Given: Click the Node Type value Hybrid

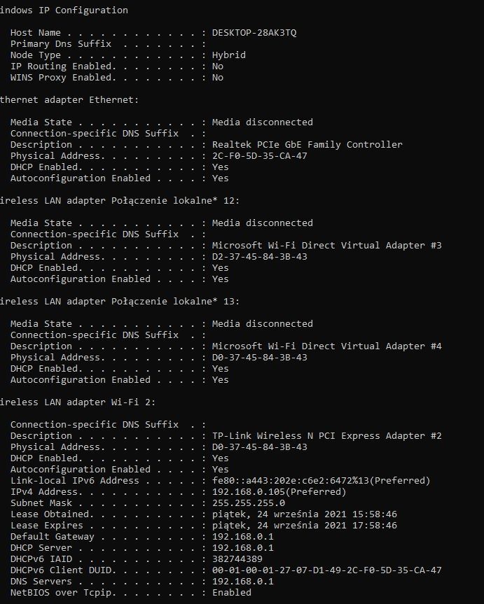Looking at the screenshot, I should (229, 55).
